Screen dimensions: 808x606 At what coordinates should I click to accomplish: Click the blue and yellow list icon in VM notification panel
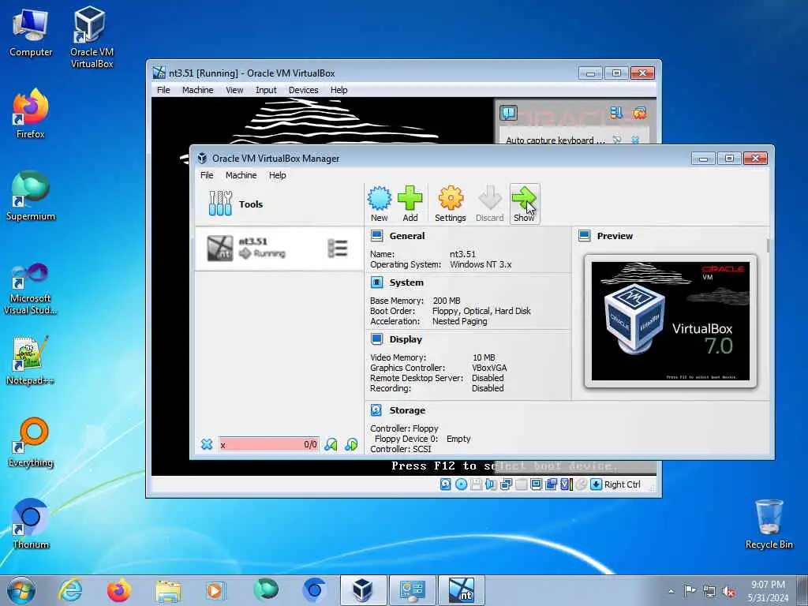(x=616, y=112)
